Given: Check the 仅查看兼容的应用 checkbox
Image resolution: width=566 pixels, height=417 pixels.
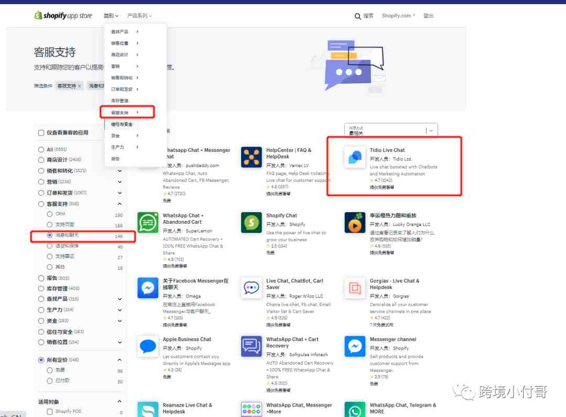Looking at the screenshot, I should click(41, 133).
